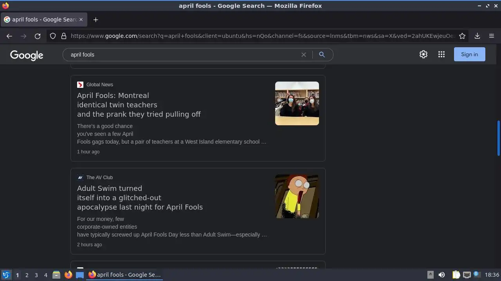This screenshot has height=281, width=501.
Task: Run search with magnifier icon
Action: click(322, 55)
